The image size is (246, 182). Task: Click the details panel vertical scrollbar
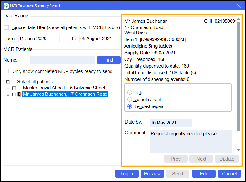point(239,79)
